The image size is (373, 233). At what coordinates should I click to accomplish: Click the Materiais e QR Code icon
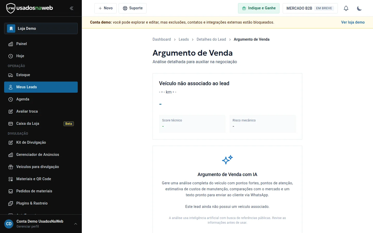coord(11,179)
